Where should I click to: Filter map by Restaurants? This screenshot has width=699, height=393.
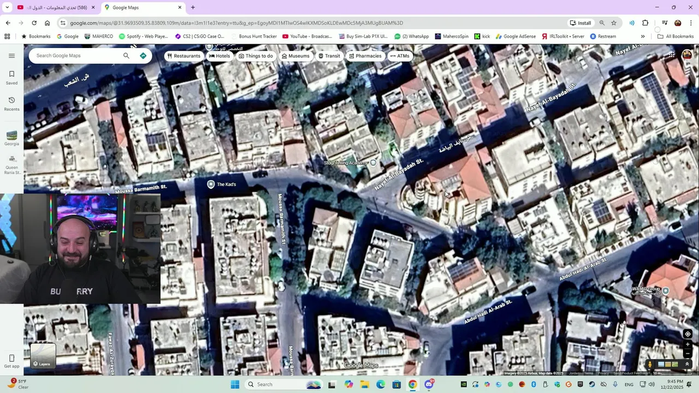pyautogui.click(x=184, y=56)
